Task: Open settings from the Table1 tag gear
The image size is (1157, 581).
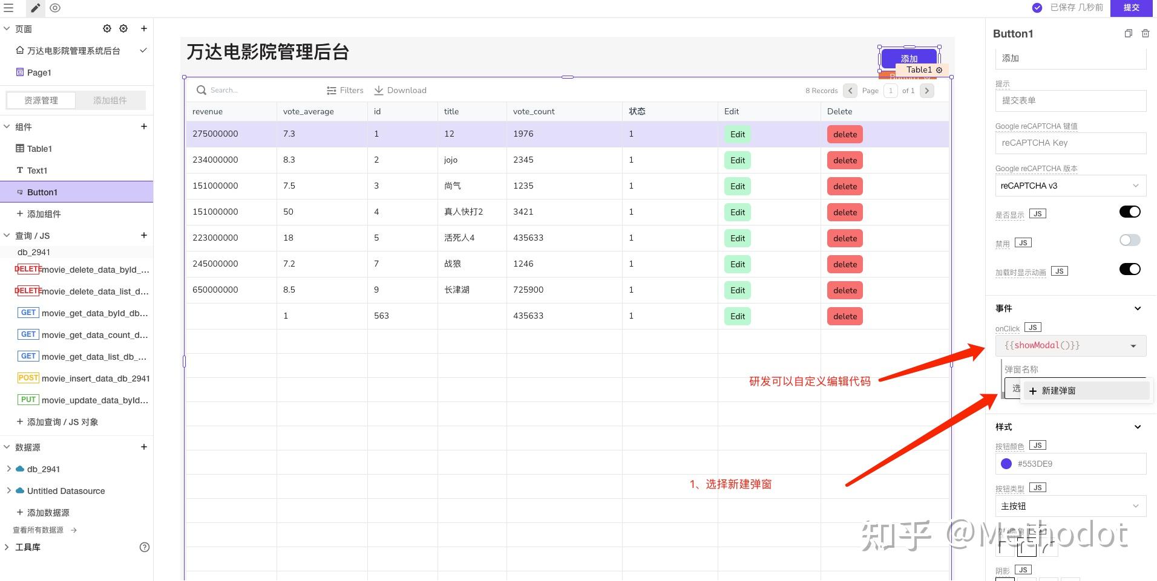Action: [x=939, y=70]
